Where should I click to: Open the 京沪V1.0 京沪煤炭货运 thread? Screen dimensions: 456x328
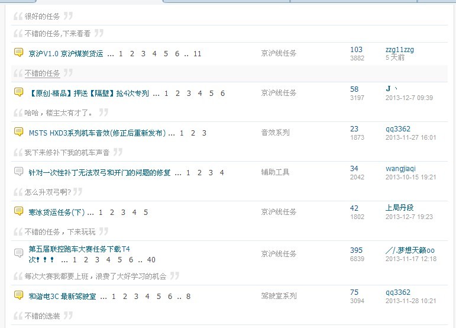point(66,54)
